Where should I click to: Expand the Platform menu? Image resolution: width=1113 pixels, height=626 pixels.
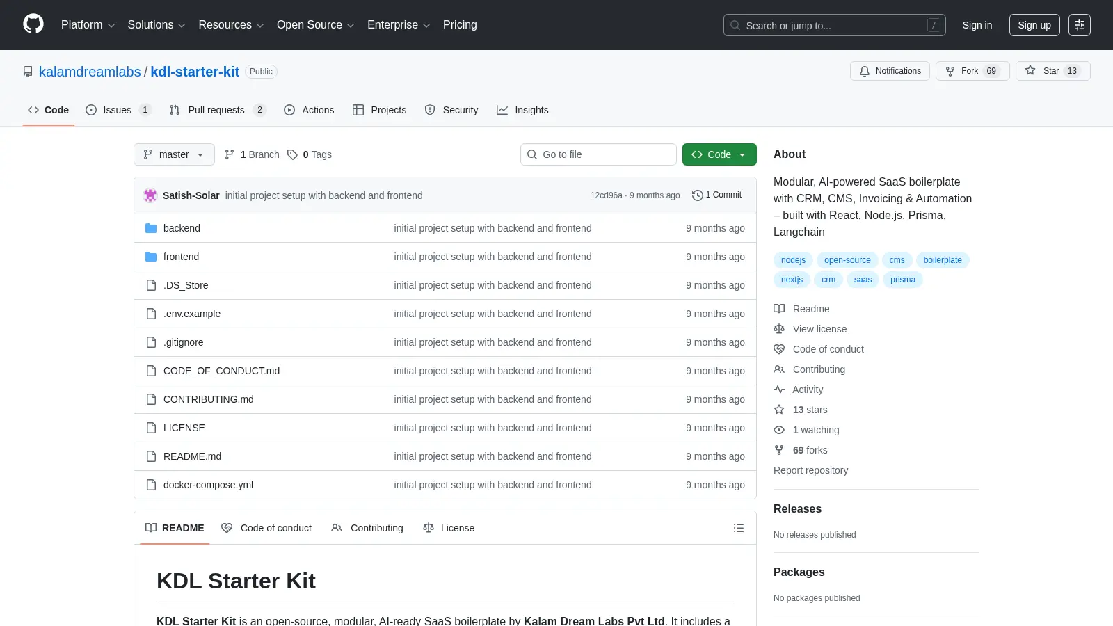pyautogui.click(x=88, y=25)
